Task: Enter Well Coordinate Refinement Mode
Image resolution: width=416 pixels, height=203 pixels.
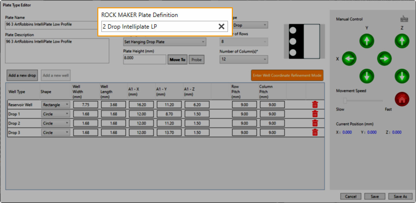Action: (287, 75)
